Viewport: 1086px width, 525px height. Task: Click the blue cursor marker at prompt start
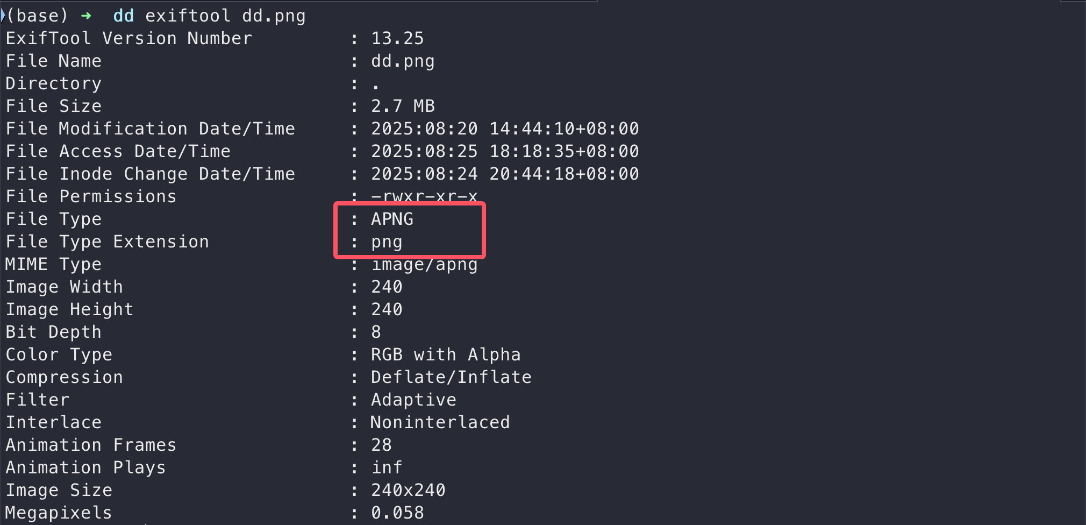(x=3, y=16)
